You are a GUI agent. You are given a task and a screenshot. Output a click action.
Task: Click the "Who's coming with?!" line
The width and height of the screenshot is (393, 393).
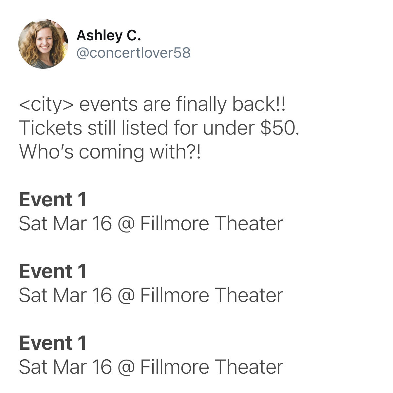(109, 152)
